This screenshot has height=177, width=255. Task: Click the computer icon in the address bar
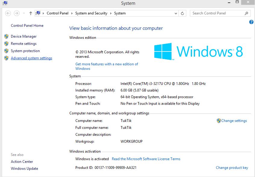pyautogui.click(x=38, y=13)
